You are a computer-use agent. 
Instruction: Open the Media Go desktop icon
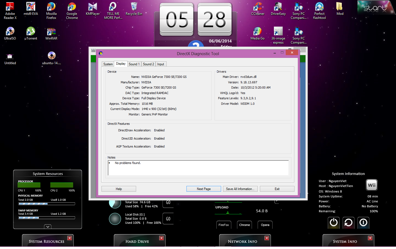(x=258, y=33)
